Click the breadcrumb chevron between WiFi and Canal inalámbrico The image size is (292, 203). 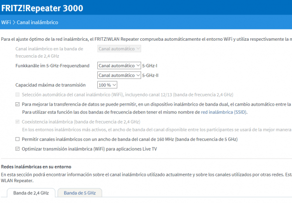[x=14, y=22]
